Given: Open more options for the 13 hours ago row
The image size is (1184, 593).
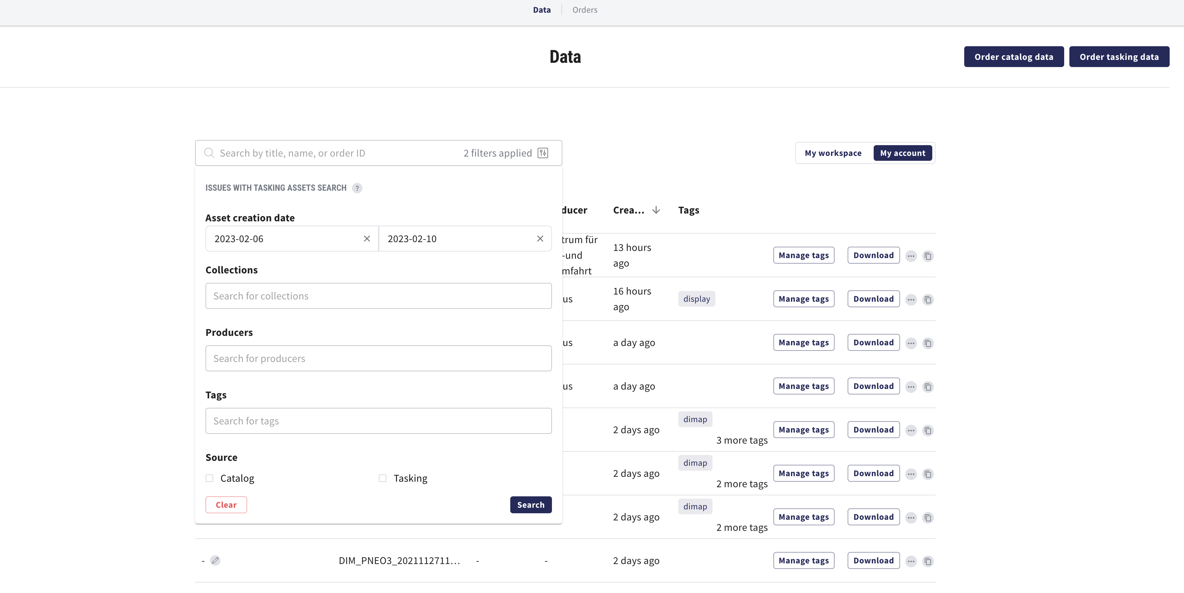Looking at the screenshot, I should 911,256.
